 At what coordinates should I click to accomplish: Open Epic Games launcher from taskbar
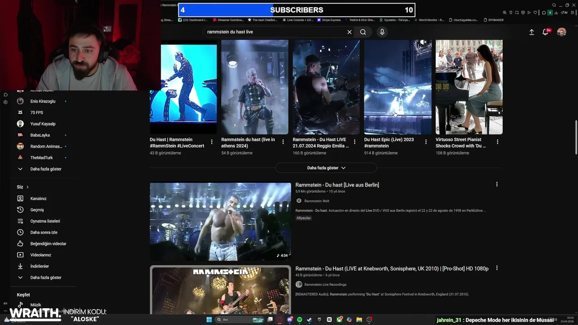(x=320, y=320)
